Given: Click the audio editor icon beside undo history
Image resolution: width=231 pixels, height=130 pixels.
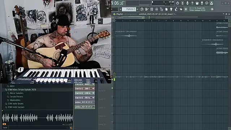Looking at the screenshot, I should (182, 3).
